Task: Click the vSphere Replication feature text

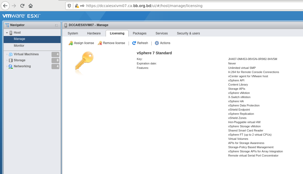Action: tap(241, 114)
